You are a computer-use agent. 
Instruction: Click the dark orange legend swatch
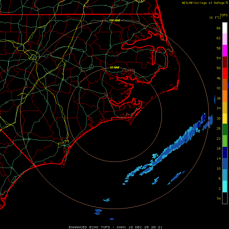point(225,85)
